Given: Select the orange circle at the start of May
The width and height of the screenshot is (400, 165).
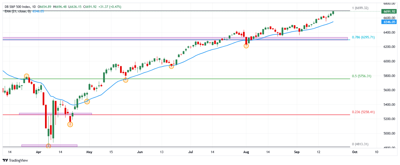Looking at the screenshot, I should tap(87, 101).
